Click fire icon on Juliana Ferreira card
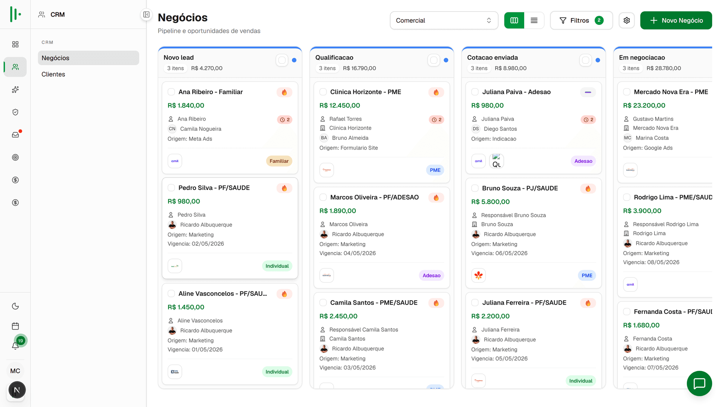 588,303
